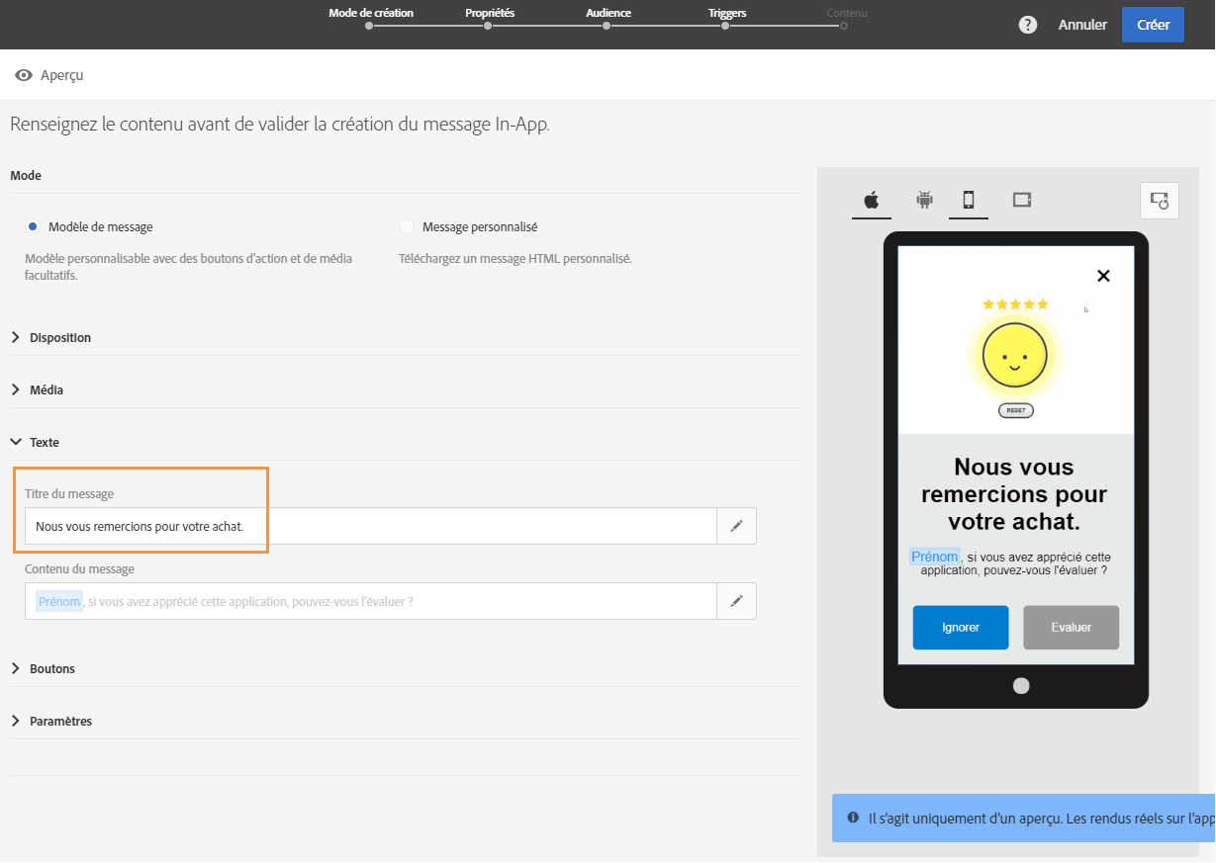Click the 'Modèle personnalisable' description text
This screenshot has width=1216, height=863.
[188, 267]
